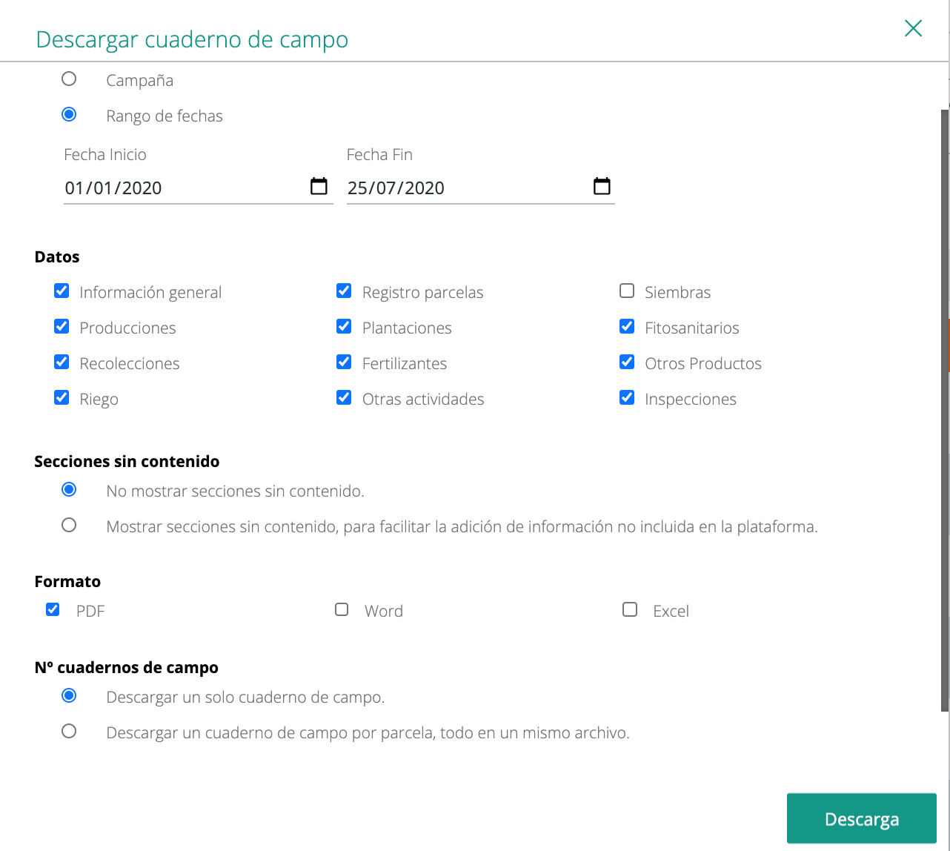
Task: Click the dialog's vertical scrollbar
Action: 945,408
